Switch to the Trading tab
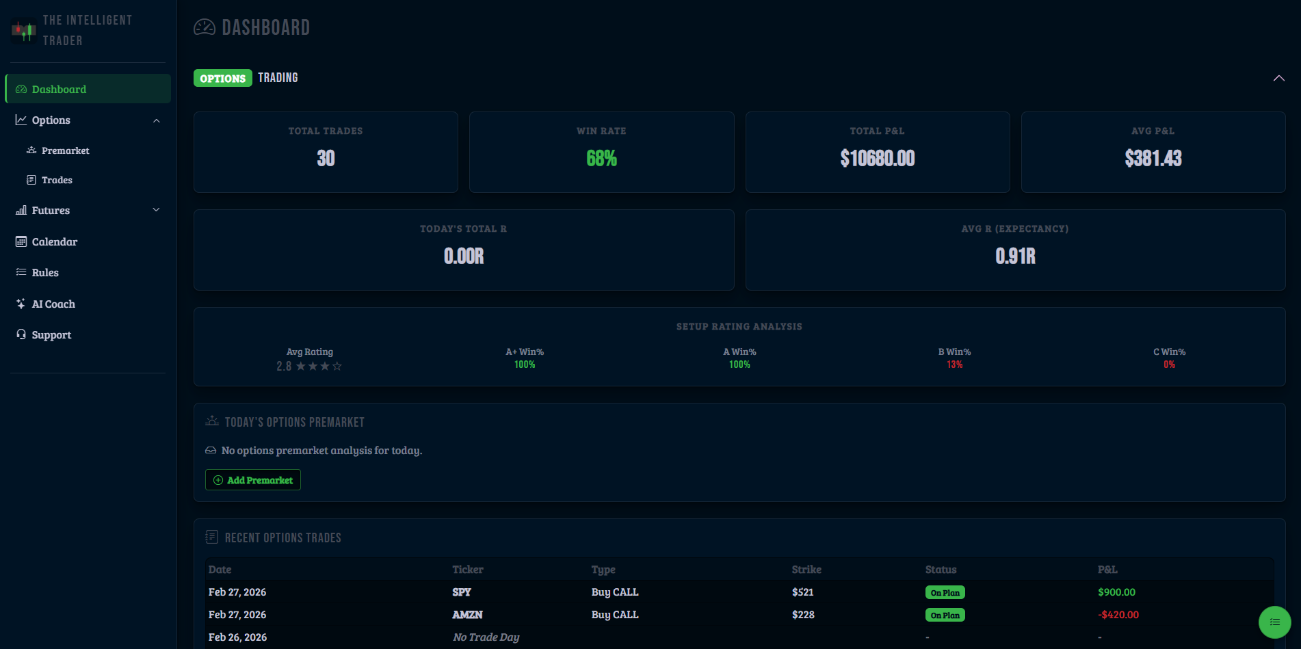1301x649 pixels. click(x=278, y=77)
